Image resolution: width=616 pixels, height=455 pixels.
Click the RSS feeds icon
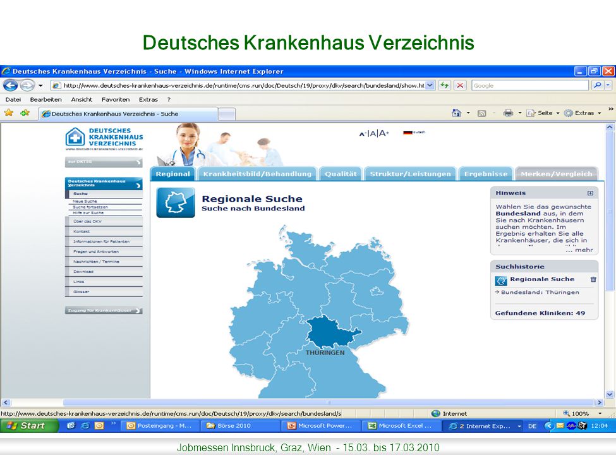click(481, 113)
